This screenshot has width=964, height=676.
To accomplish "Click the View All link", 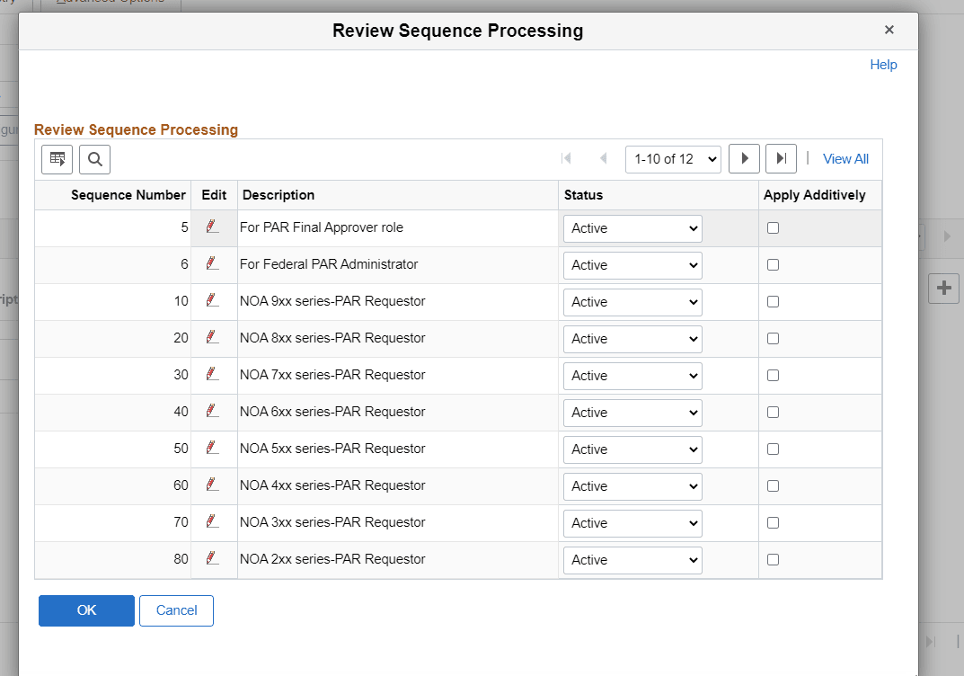I will coord(845,158).
